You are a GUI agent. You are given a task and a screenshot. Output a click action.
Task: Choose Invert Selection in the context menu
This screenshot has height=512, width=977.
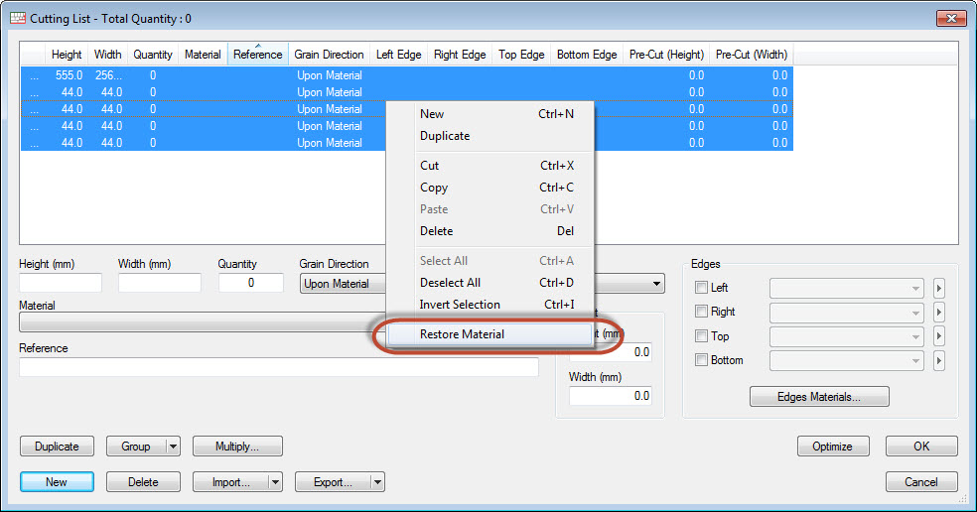pyautogui.click(x=489, y=305)
